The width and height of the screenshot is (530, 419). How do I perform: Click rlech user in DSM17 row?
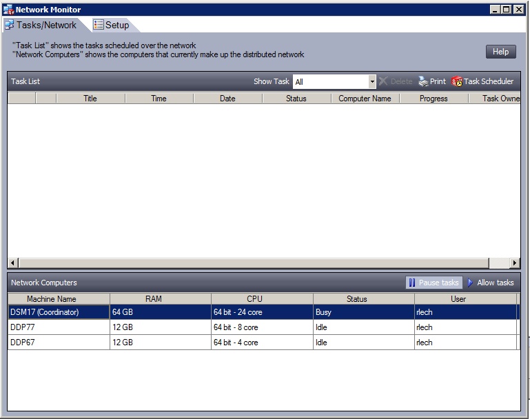tap(465, 312)
